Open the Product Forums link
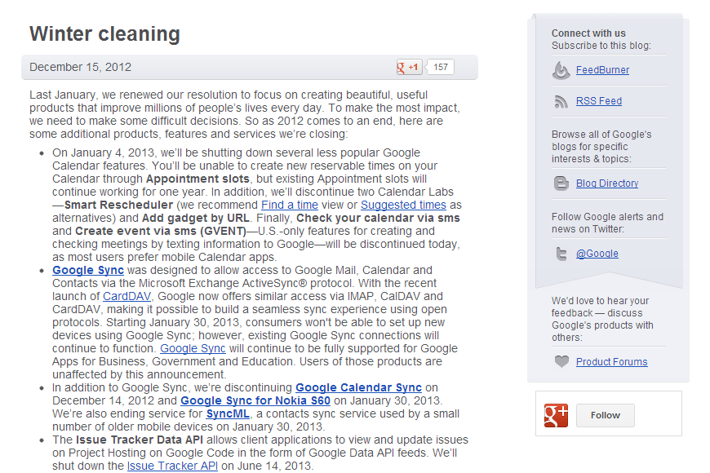 click(x=611, y=361)
